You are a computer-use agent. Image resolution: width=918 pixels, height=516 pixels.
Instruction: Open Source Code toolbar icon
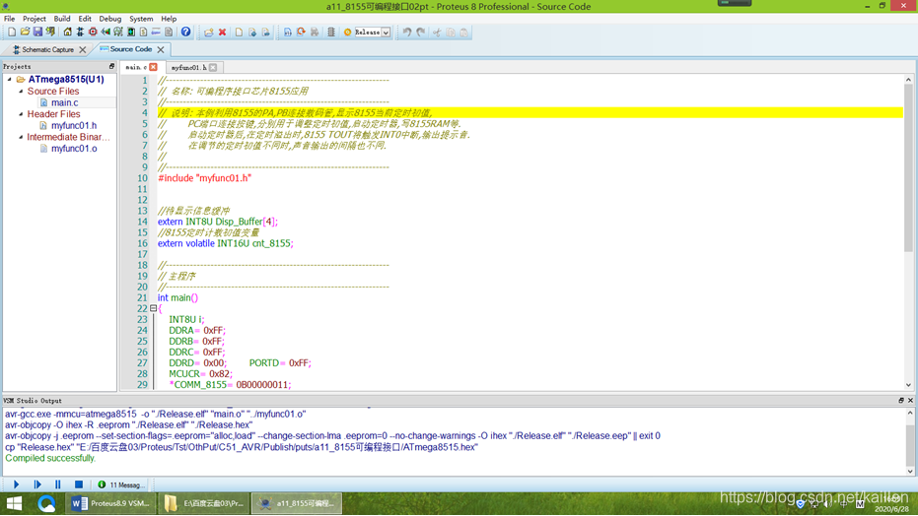(x=156, y=32)
